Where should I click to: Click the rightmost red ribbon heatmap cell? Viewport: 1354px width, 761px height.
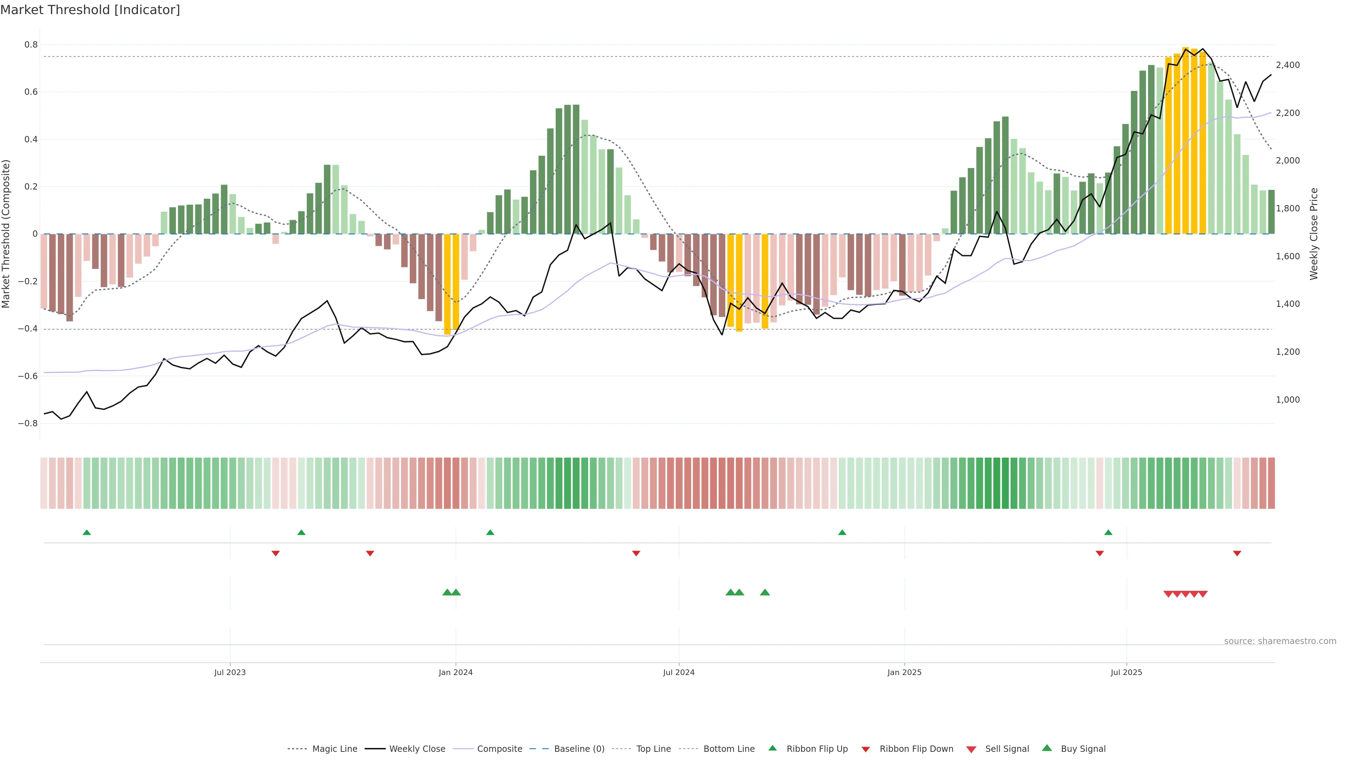(x=1271, y=483)
